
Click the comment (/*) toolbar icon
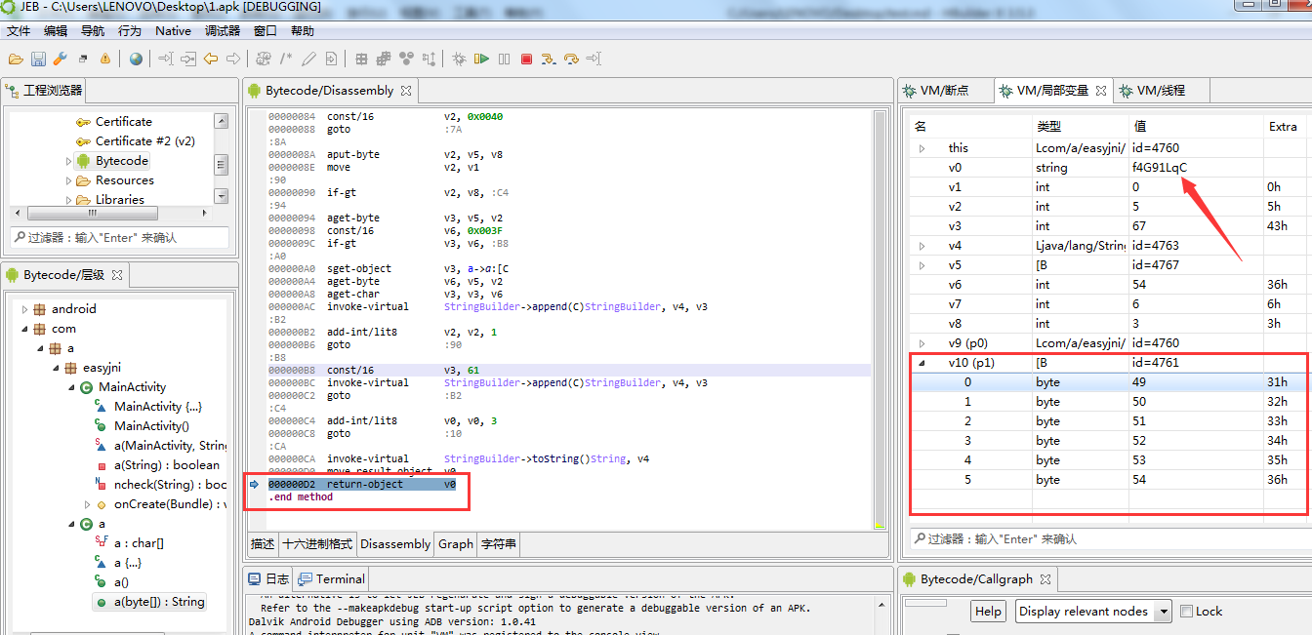click(x=286, y=60)
